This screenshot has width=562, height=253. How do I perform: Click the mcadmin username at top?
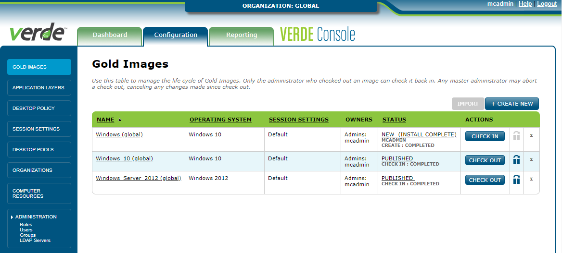click(501, 3)
